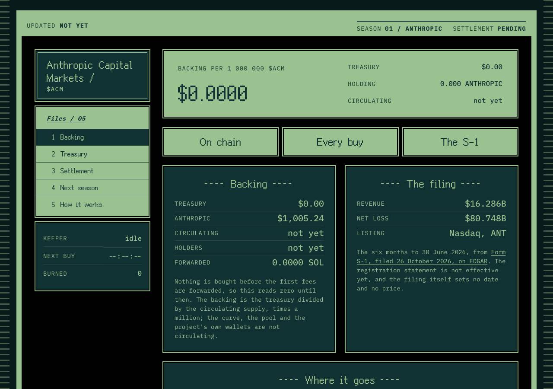
Task: Select Backing card TREASURY $0.00 value
Action: click(x=311, y=204)
